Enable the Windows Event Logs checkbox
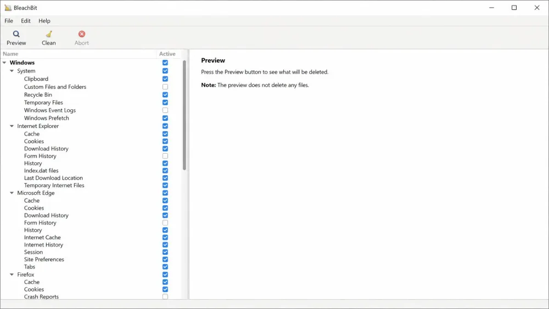Viewport: 549px width, 309px height. click(165, 110)
